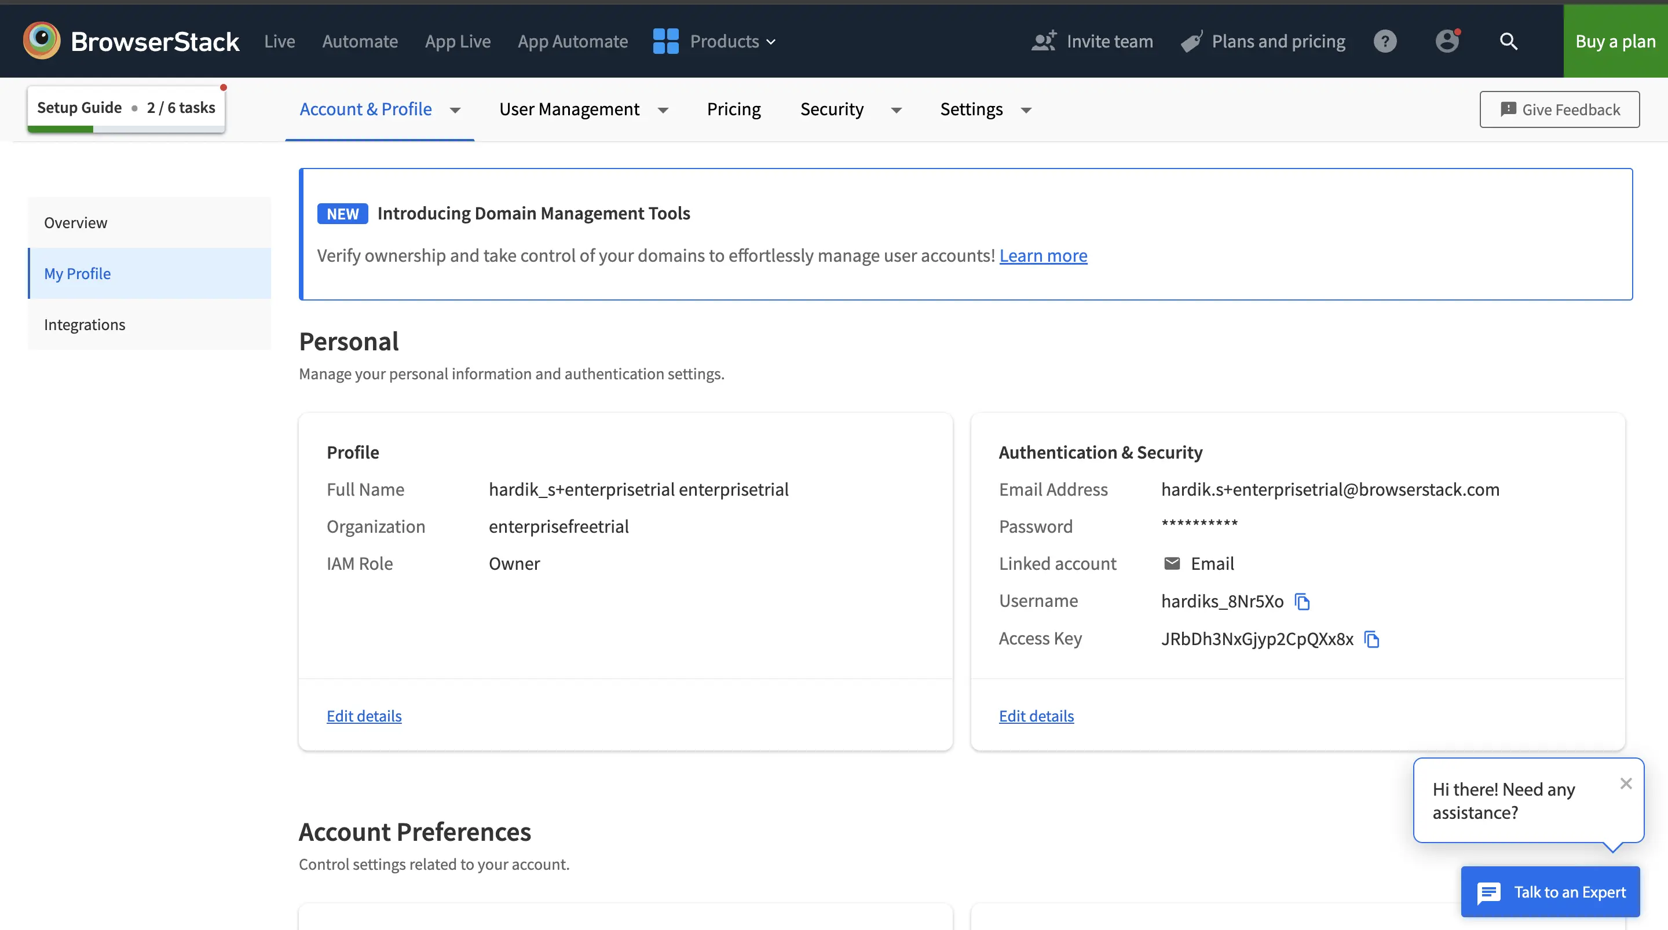
Task: Open the Settings dropdown arrow
Action: pyautogui.click(x=1026, y=110)
